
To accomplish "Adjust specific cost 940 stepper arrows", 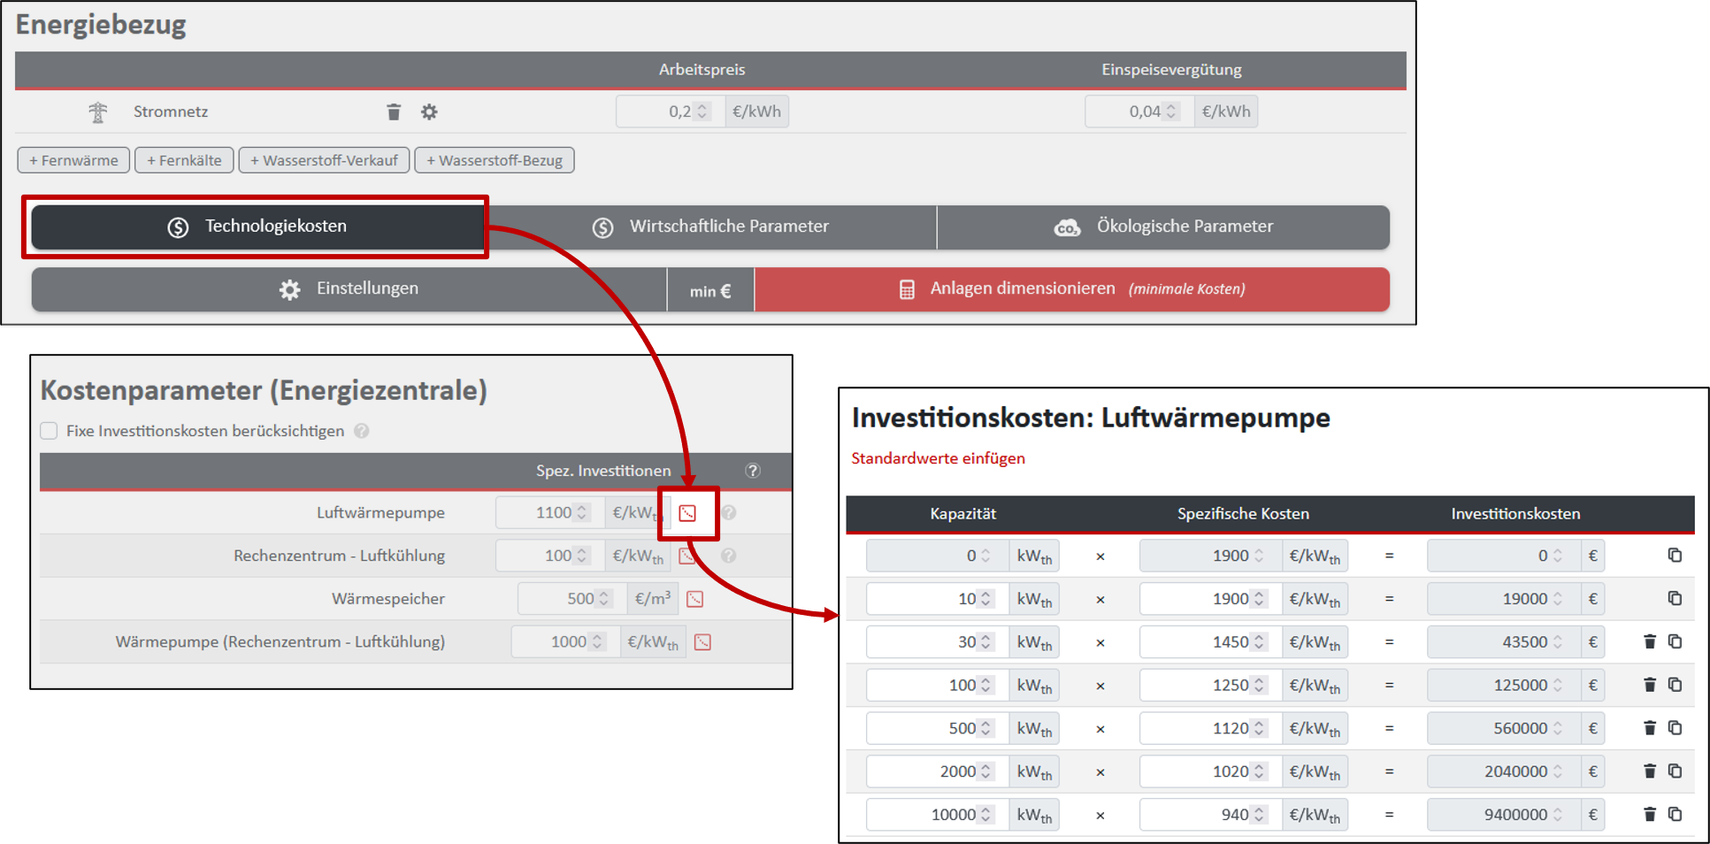I will 1259,815.
